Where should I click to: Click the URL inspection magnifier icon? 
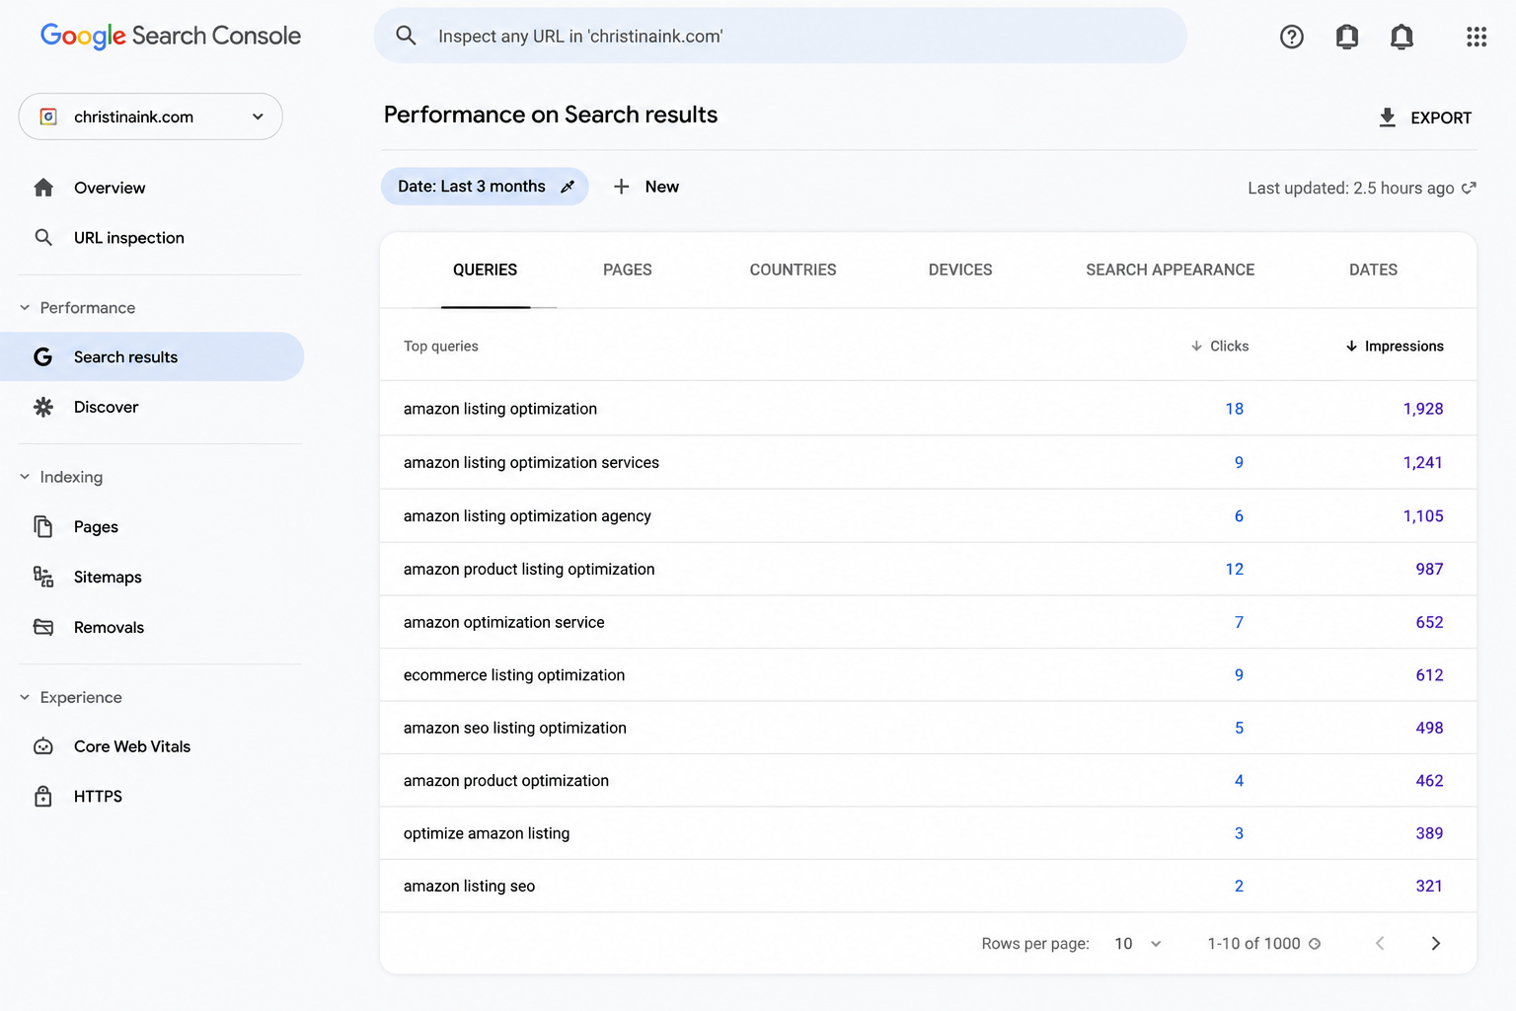click(43, 237)
